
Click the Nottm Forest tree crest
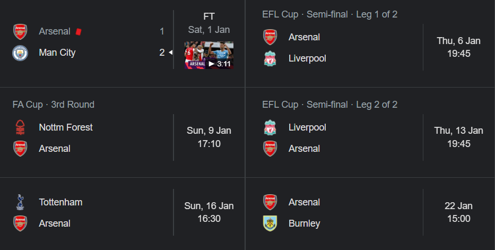[x=20, y=127]
